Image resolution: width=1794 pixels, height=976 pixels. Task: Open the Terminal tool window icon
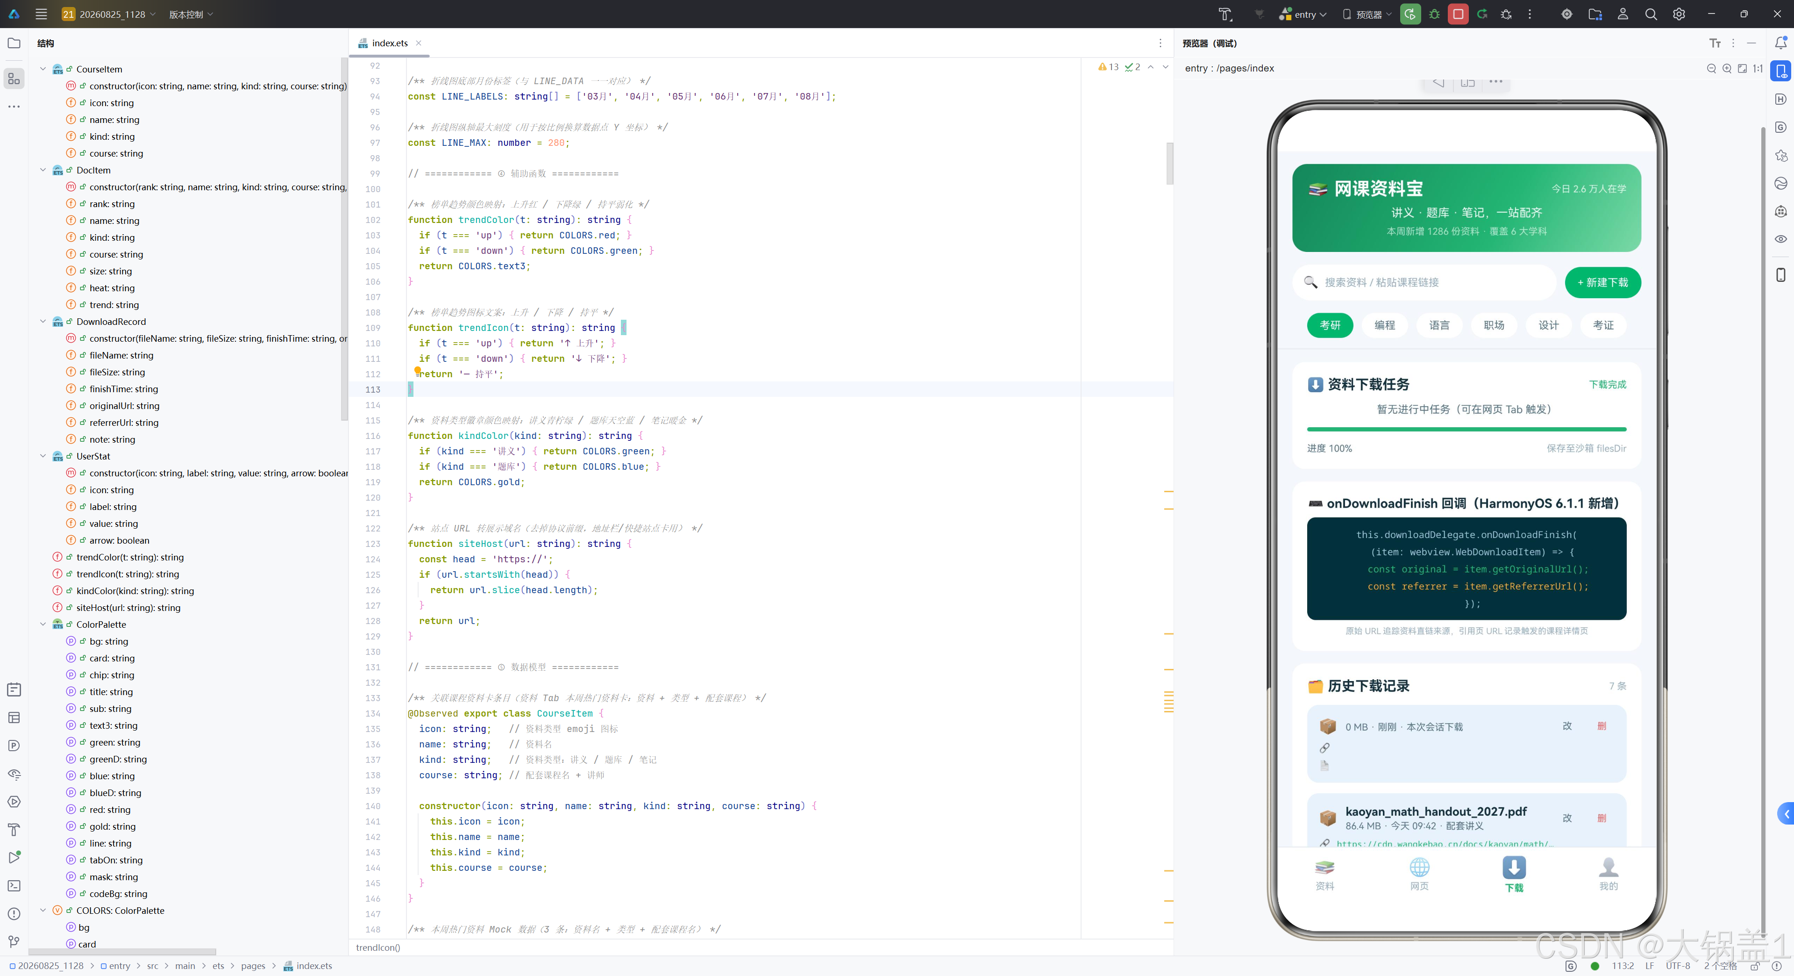14,885
